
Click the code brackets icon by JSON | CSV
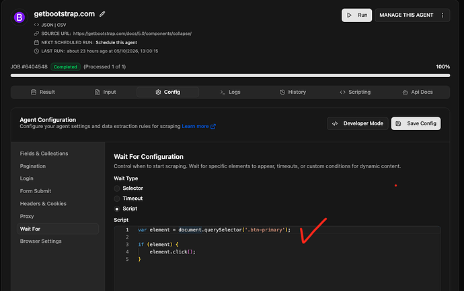coord(36,25)
